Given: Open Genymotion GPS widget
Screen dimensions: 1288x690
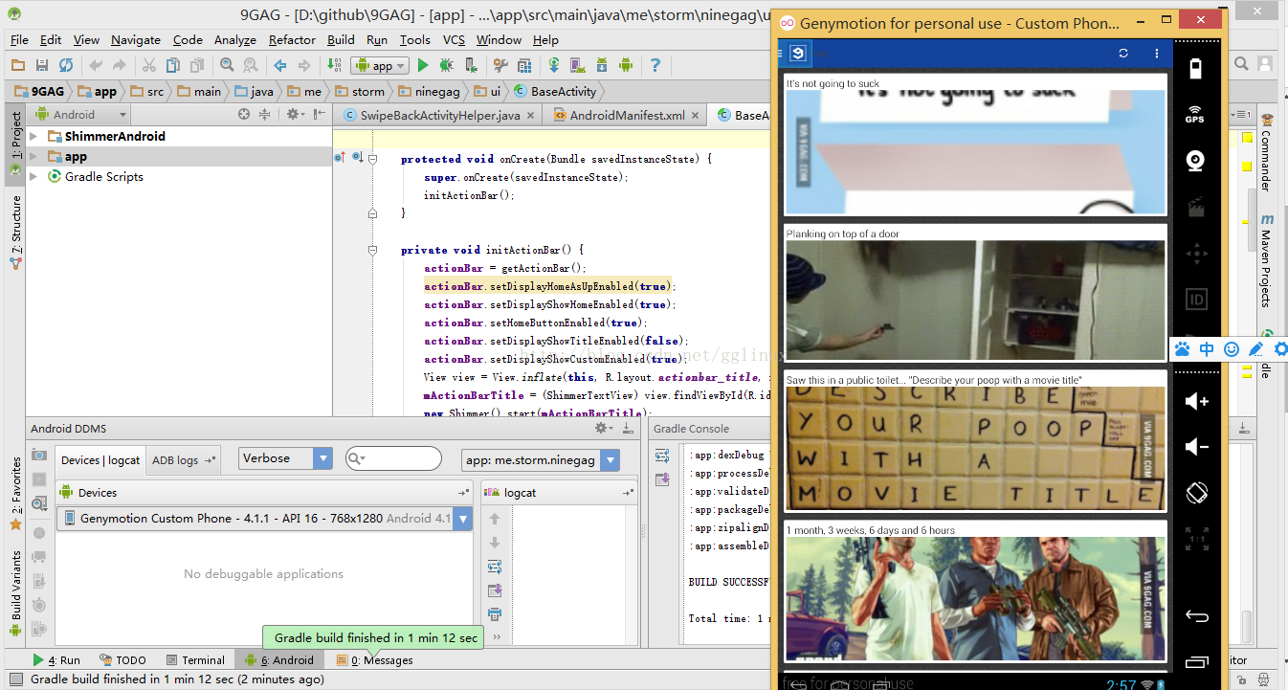Looking at the screenshot, I should pyautogui.click(x=1195, y=114).
